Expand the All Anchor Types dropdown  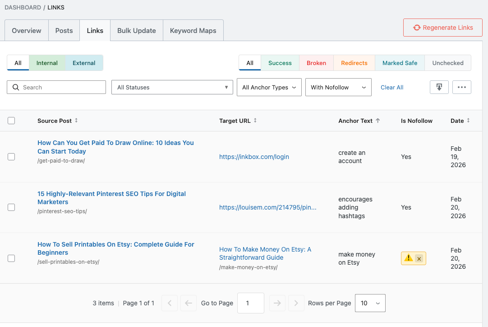[x=269, y=87]
